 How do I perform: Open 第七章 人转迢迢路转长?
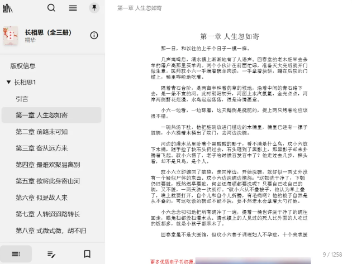point(48,214)
